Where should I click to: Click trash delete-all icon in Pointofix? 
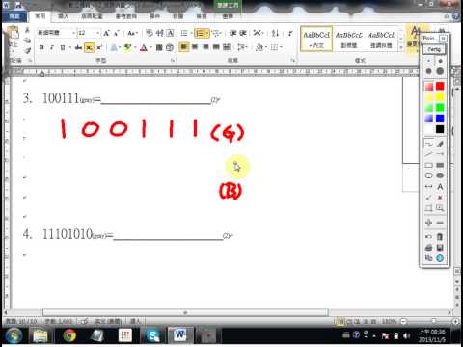pos(440,237)
